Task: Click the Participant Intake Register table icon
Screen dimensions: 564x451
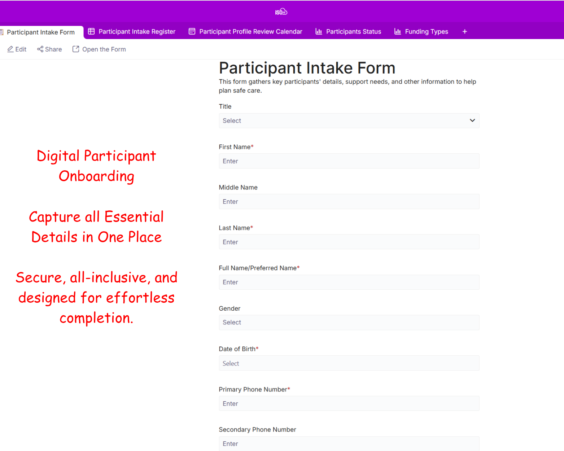Action: click(91, 31)
